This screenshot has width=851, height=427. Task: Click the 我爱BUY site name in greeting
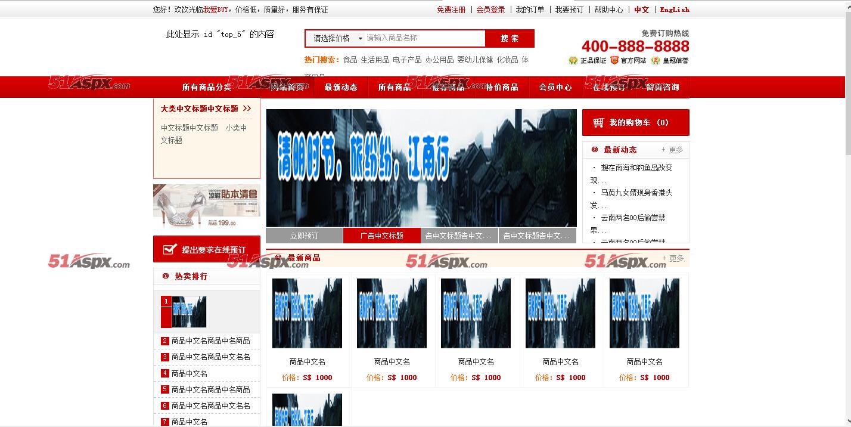(x=216, y=10)
